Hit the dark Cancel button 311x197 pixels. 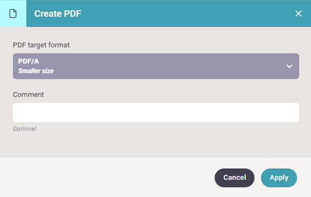[235, 178]
